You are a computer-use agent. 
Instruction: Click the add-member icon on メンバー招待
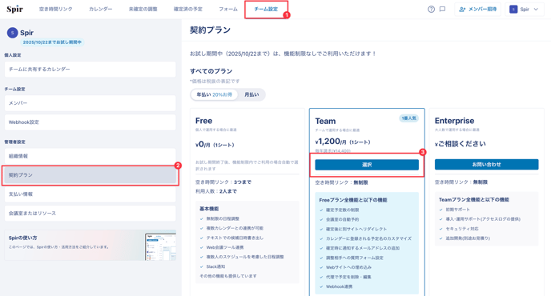click(x=462, y=10)
